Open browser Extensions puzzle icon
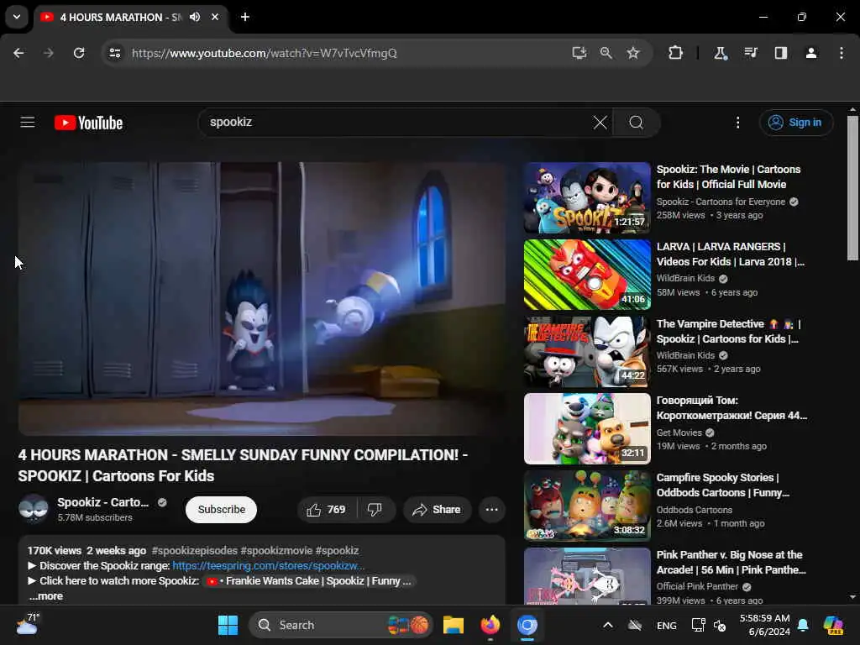Screen dimensions: 860x645 pyautogui.click(x=676, y=53)
